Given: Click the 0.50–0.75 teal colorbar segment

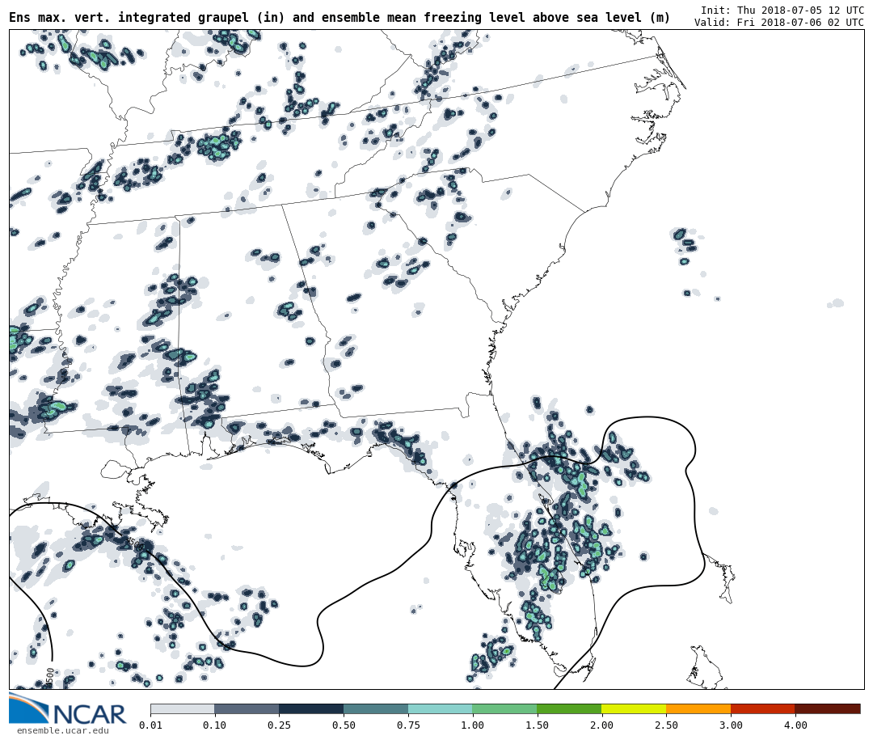Looking at the screenshot, I should click(376, 708).
